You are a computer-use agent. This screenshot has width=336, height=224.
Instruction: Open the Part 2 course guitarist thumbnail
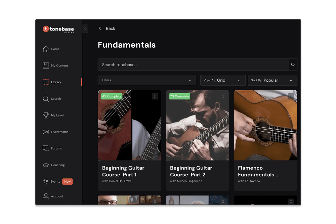(x=197, y=125)
